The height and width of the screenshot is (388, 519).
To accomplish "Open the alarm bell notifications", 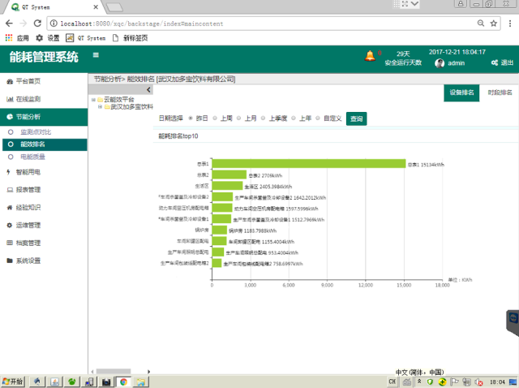I will 370,56.
